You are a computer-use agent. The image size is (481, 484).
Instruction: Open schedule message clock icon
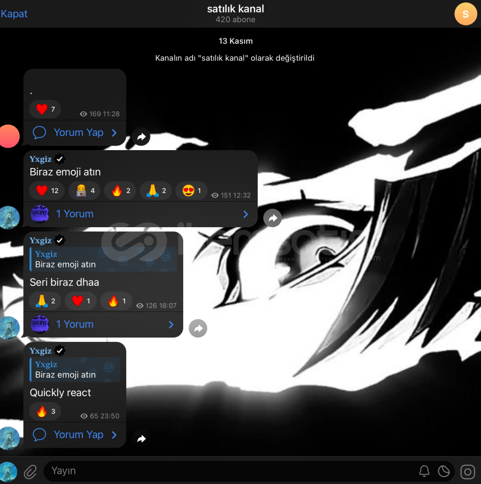click(x=444, y=471)
